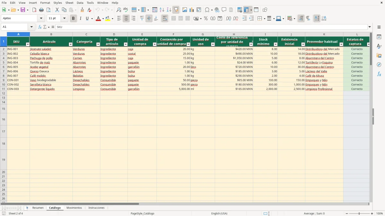
Task: Open the sidebar Navigator panel
Action: 379,65
